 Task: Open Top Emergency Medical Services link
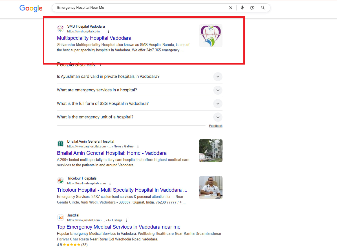point(119,227)
